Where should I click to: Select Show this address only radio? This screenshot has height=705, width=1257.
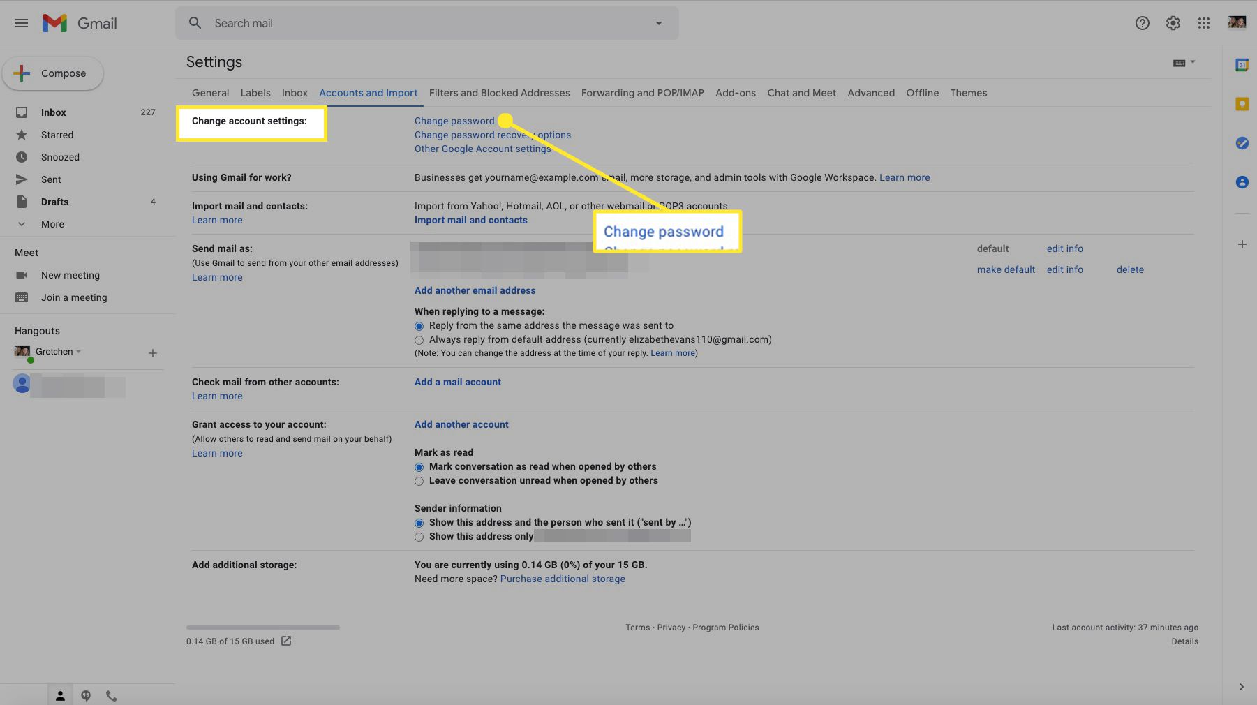[x=419, y=537]
